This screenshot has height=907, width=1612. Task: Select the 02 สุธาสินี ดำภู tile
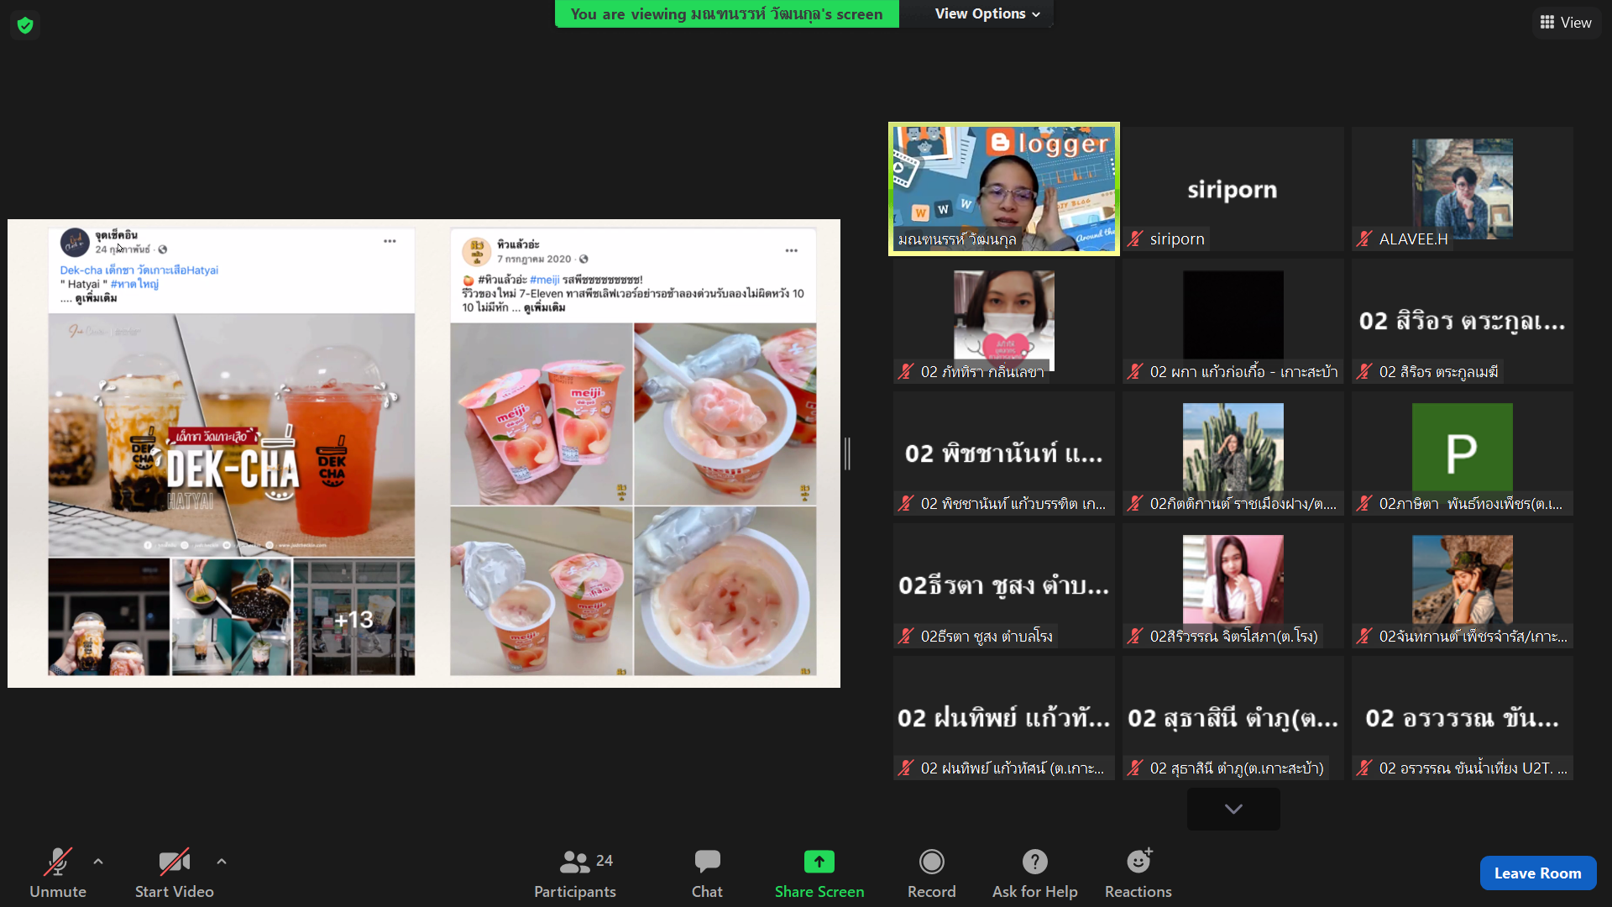point(1233,718)
